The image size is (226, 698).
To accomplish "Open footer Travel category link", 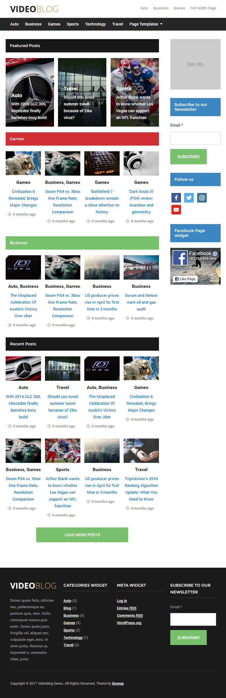I will (68, 645).
